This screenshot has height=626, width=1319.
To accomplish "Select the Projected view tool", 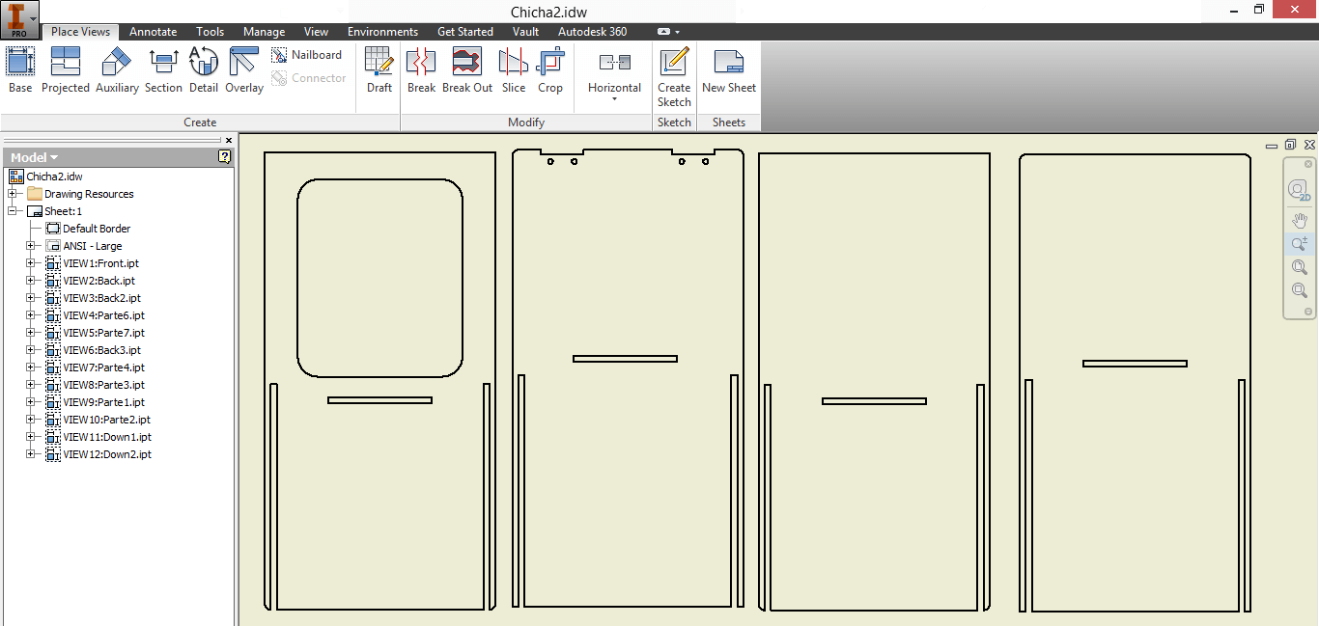I will [x=66, y=70].
